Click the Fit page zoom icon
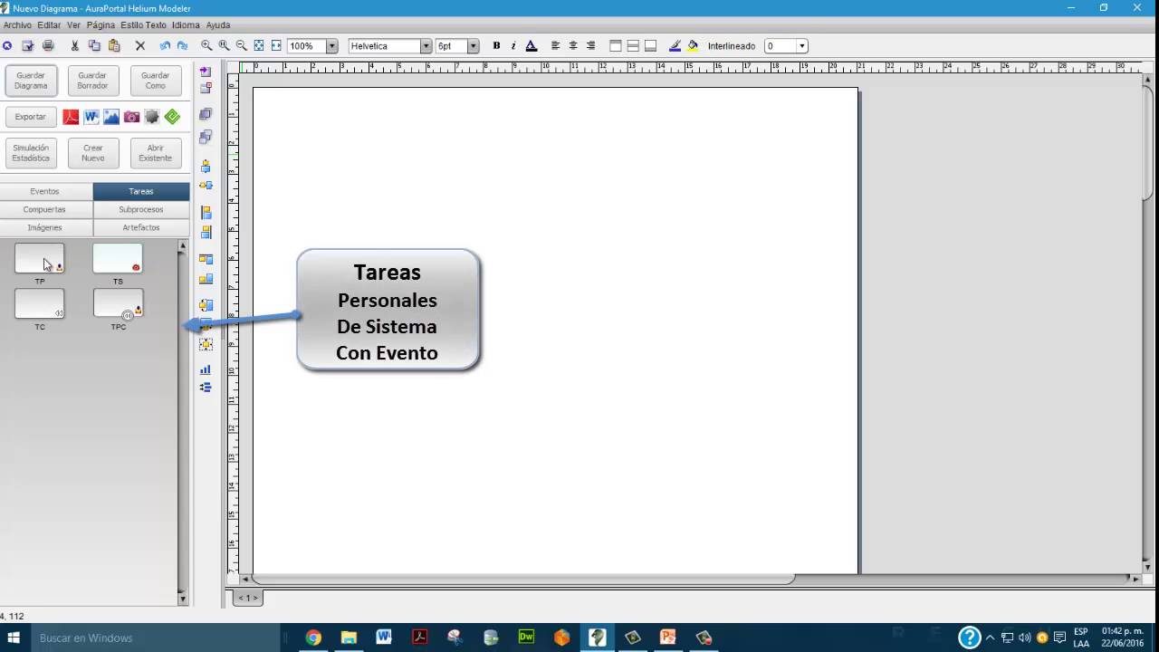The height and width of the screenshot is (652, 1159). [259, 45]
